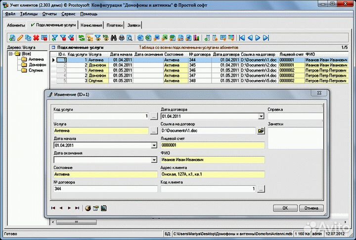Image resolution: width=356 pixels, height=240 pixels.
Task: Click the printer icon in toolbar
Action: pyautogui.click(x=122, y=38)
